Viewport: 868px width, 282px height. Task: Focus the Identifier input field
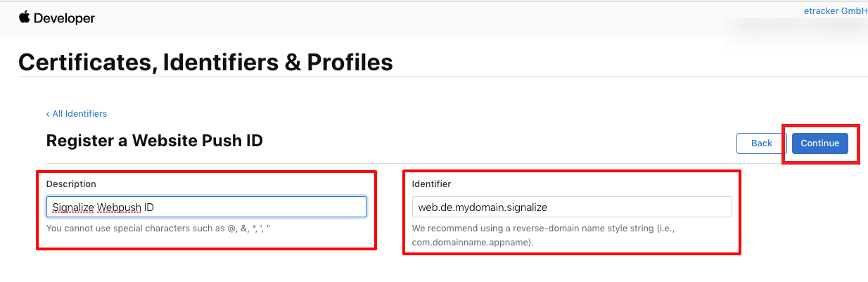pos(572,207)
